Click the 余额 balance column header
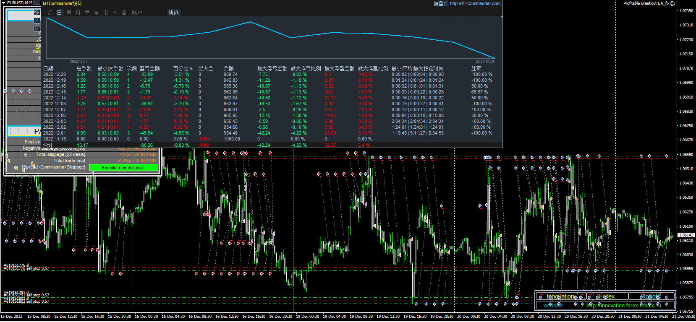 click(x=229, y=68)
